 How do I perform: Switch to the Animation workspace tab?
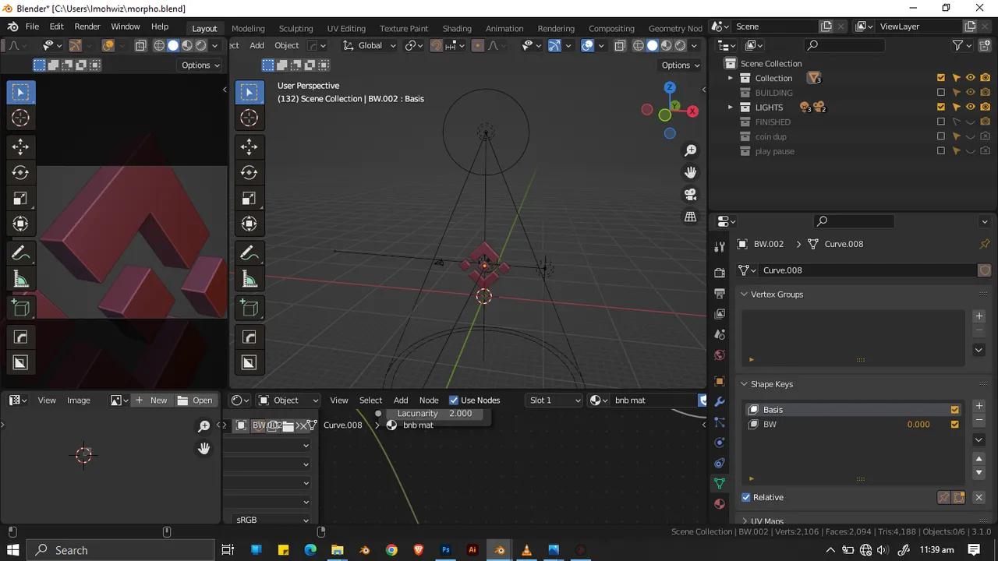coord(504,28)
